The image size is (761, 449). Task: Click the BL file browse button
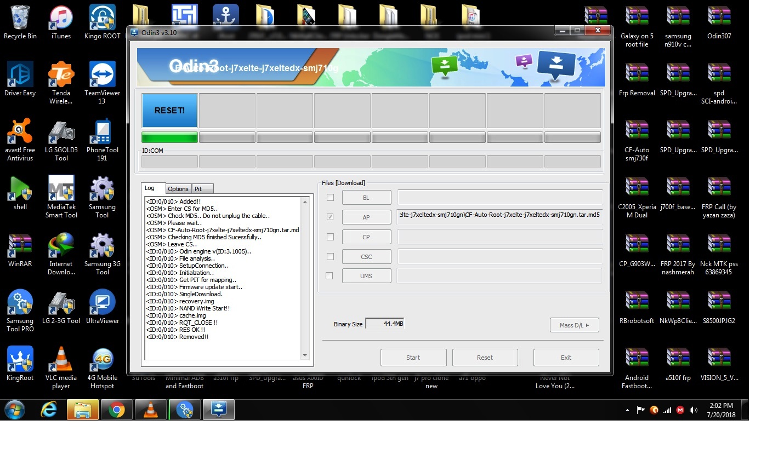click(366, 197)
